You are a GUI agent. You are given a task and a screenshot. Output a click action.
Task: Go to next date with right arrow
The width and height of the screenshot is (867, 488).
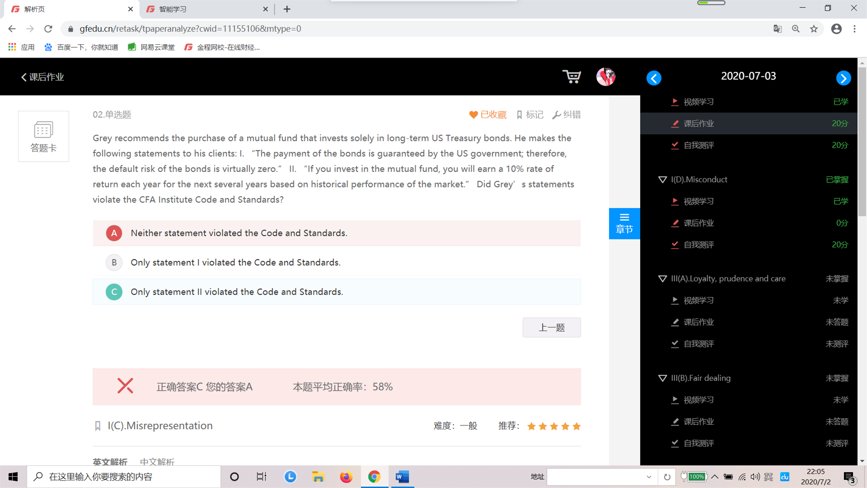click(x=843, y=78)
